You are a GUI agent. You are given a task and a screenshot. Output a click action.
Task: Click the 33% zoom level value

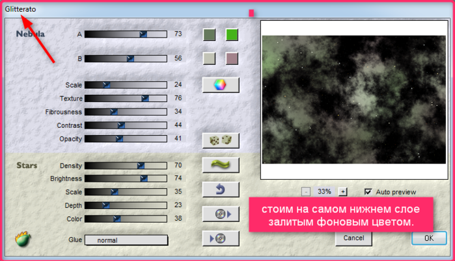pyautogui.click(x=324, y=192)
